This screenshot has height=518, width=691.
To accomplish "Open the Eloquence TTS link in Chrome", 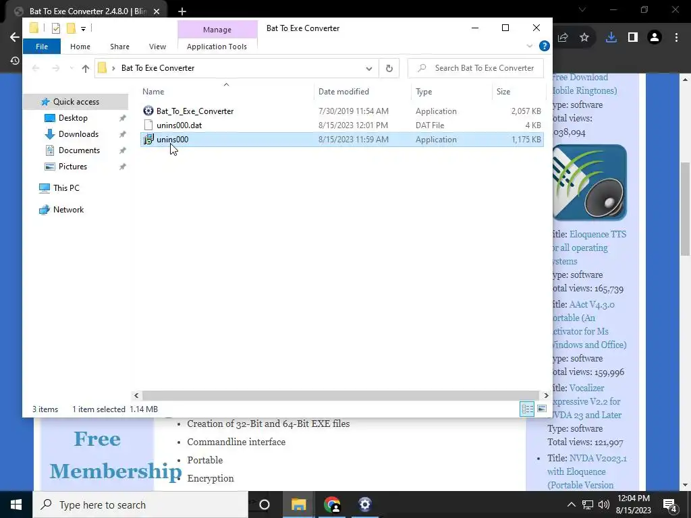I will (588, 248).
